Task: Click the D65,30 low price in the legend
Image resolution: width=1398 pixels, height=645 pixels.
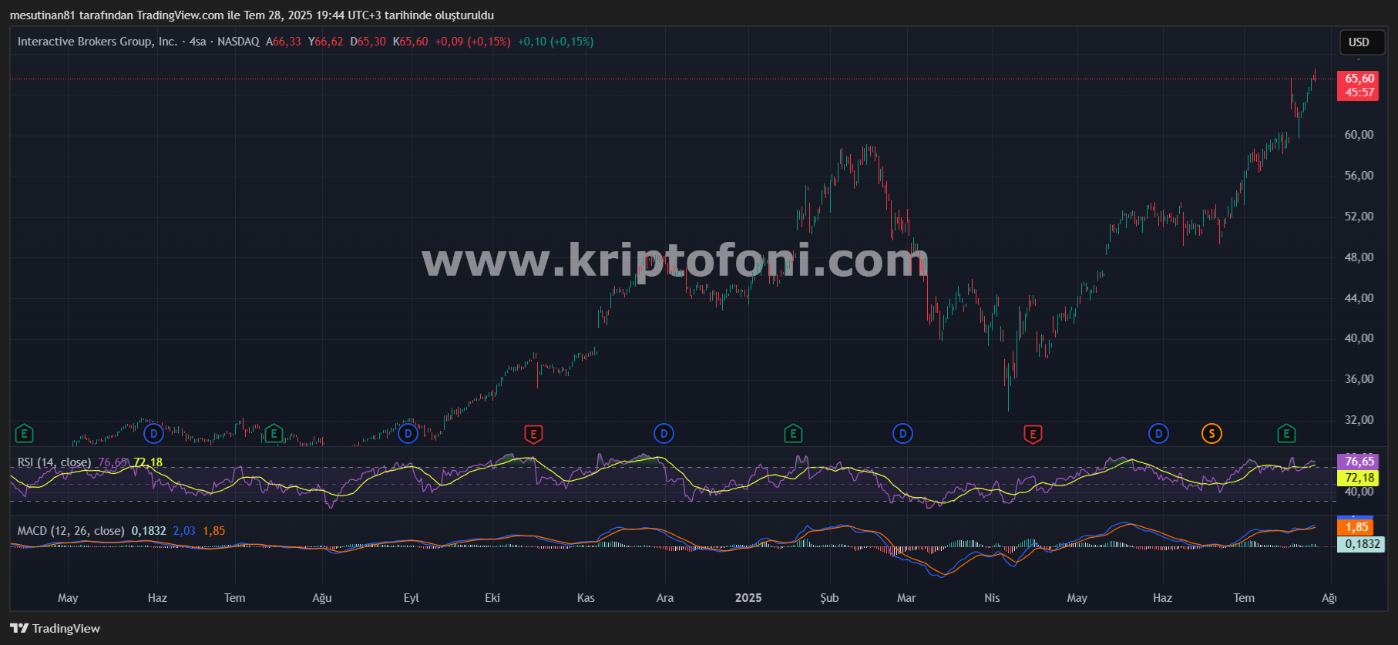Action: tap(368, 42)
